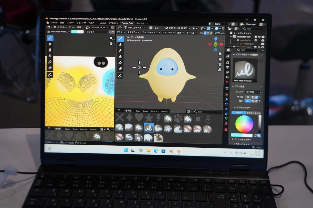Select the Blur tool in the texture paint toolbar
This screenshot has height=208, width=313.
click(x=120, y=45)
